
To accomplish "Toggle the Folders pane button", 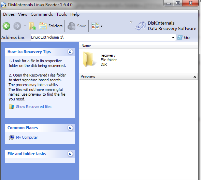I will point(51,26).
